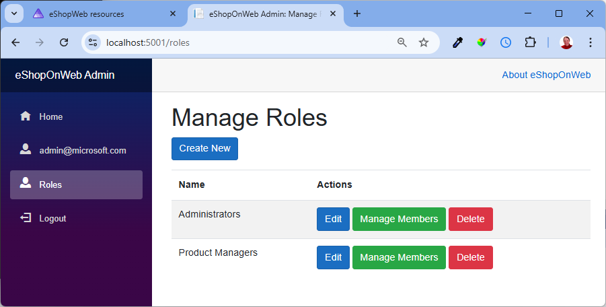Close the eShopOnWeb Admin tab
606x307 pixels.
pos(333,14)
